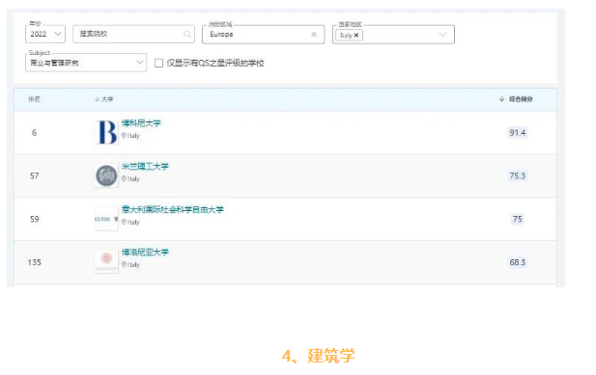
Task: Click the LUISS logo thumbnail
Action: click(106, 219)
